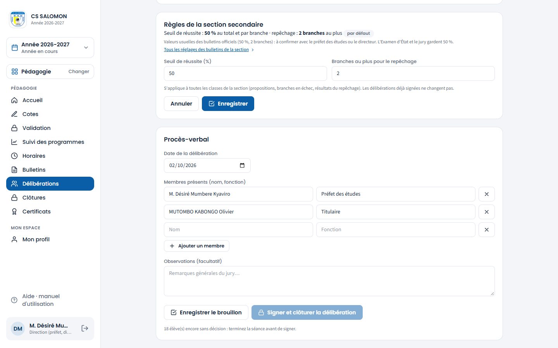Remove member MUTOMBO KABONGO Olivier

487,212
